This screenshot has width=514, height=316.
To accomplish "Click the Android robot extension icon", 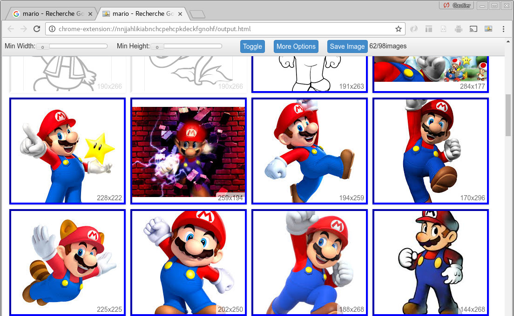I will pyautogui.click(x=459, y=29).
